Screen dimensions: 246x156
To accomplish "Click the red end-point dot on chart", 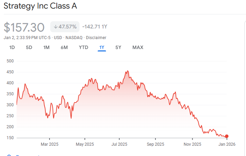I will coord(226,136).
